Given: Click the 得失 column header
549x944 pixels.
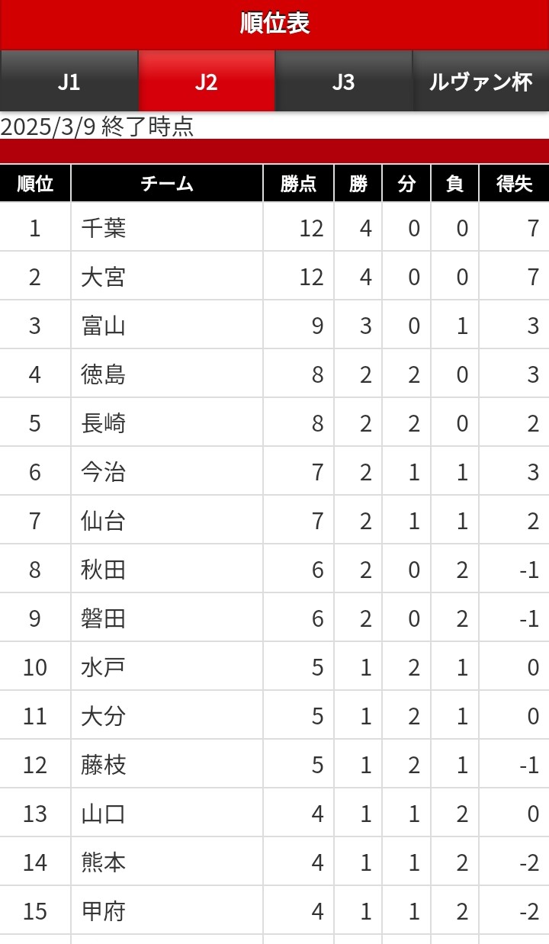Looking at the screenshot, I should [514, 184].
